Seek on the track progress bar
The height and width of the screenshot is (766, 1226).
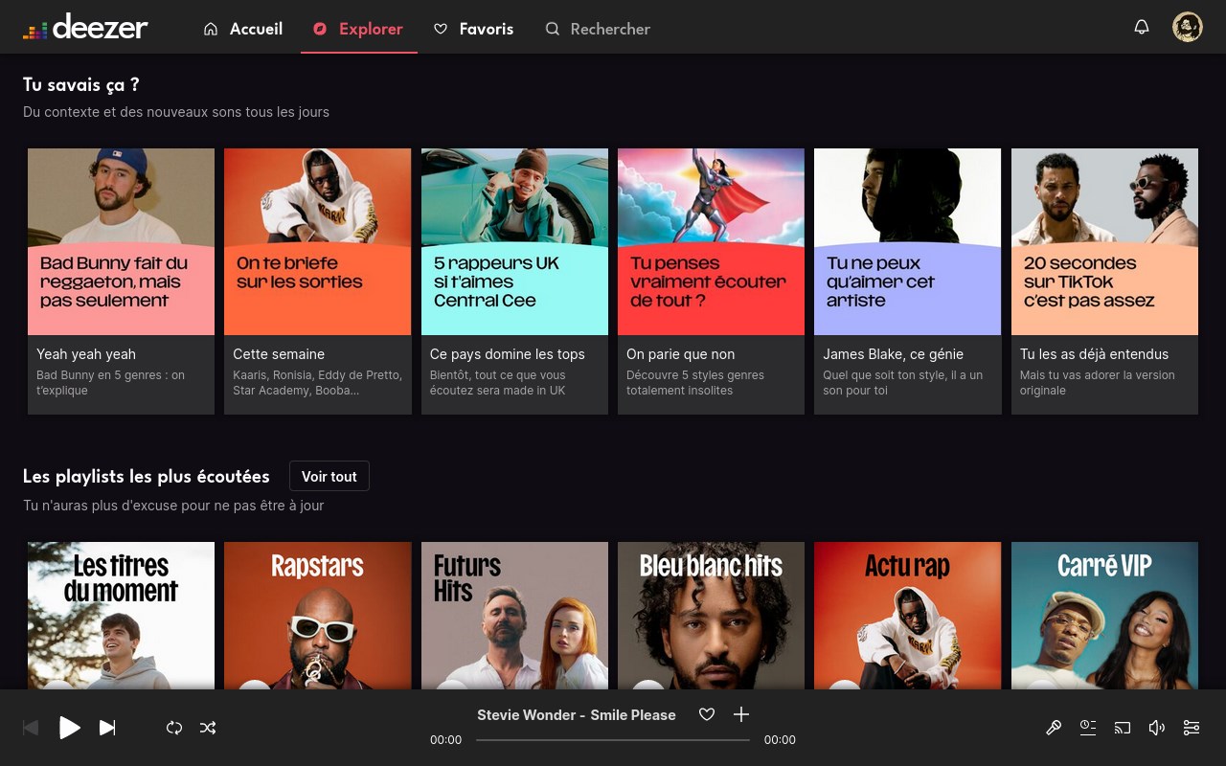coord(613,740)
